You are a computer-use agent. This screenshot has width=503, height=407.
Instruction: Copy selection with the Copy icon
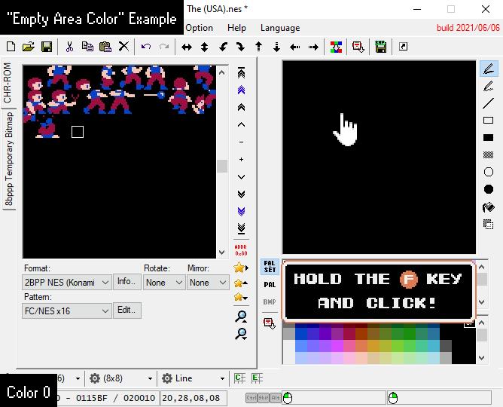point(87,47)
